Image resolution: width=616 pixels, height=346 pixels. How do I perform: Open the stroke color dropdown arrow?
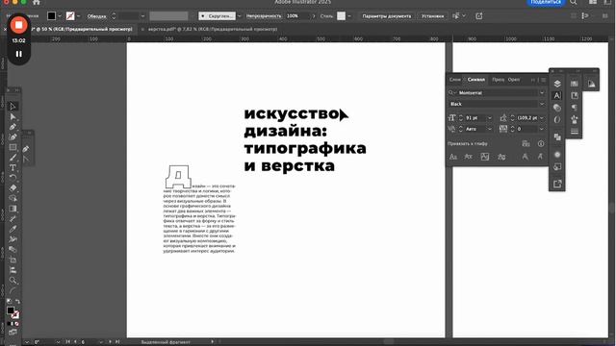[79, 16]
